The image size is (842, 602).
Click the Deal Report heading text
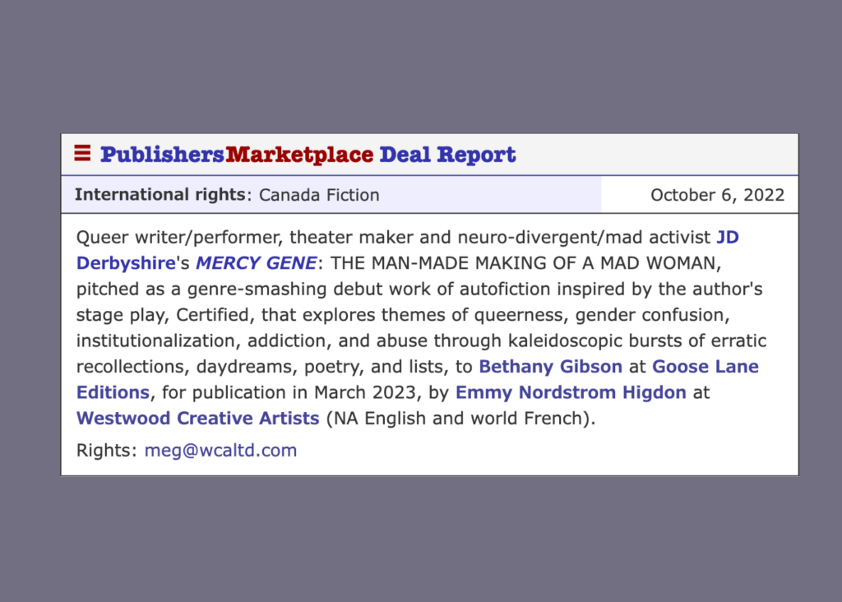coord(447,154)
